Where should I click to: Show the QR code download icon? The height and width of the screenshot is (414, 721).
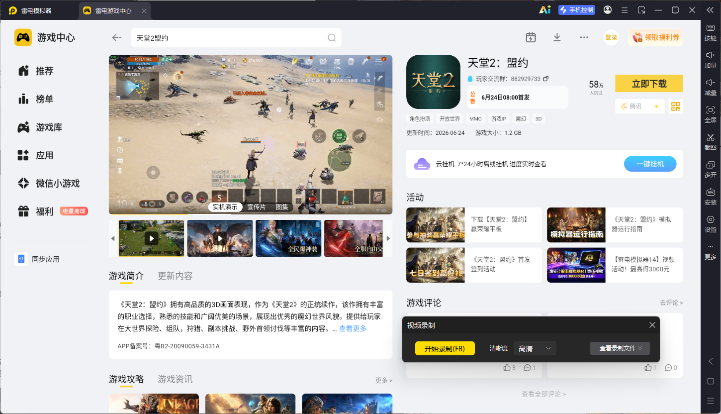pyautogui.click(x=675, y=106)
